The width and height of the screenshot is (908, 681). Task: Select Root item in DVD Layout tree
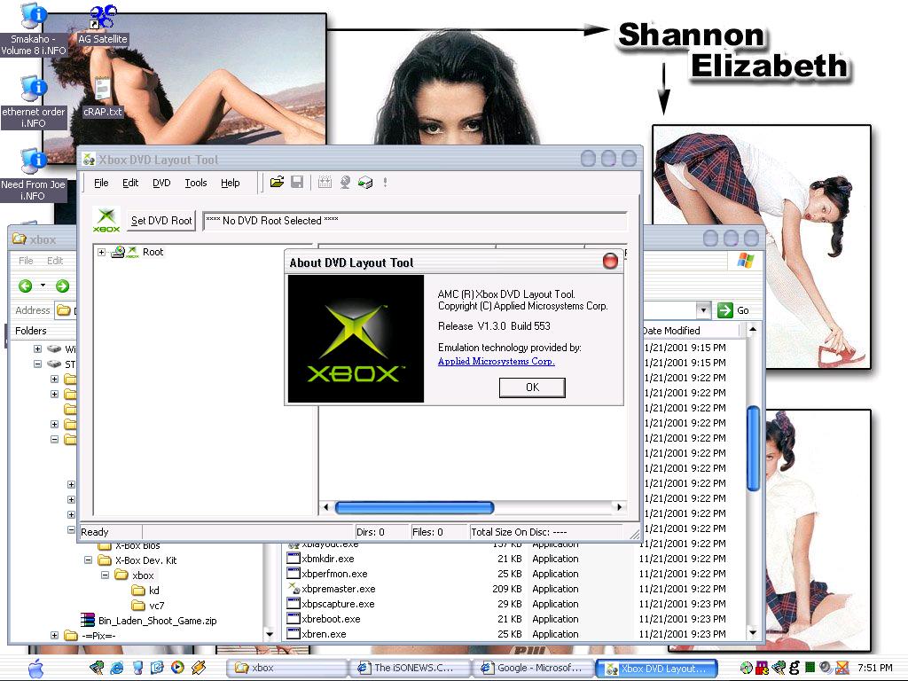click(153, 252)
